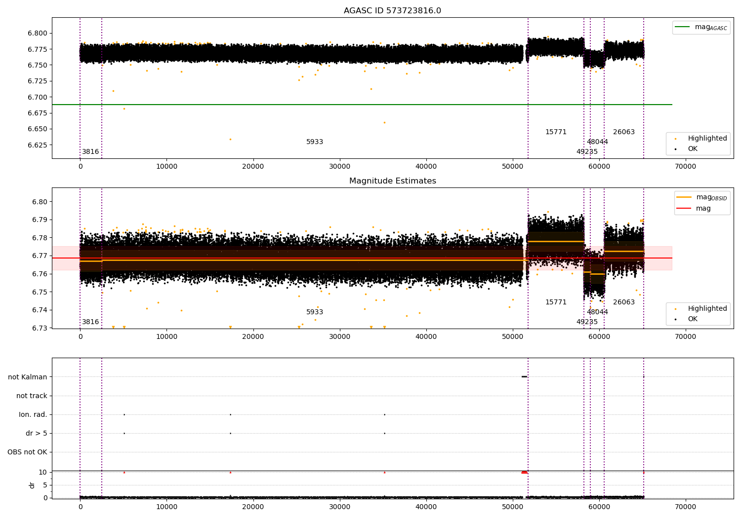Click the 6.73 y-axis tick label

[40, 328]
